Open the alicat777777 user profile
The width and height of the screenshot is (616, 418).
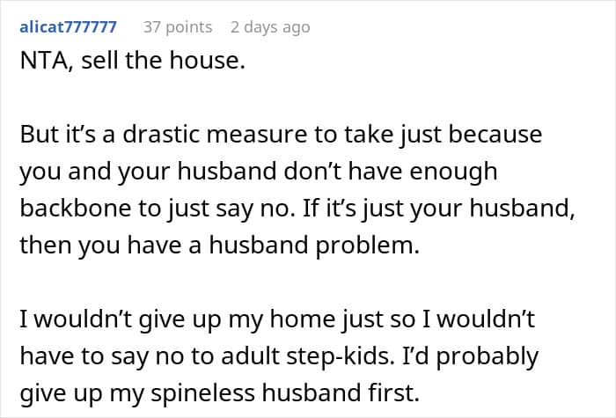tap(67, 27)
